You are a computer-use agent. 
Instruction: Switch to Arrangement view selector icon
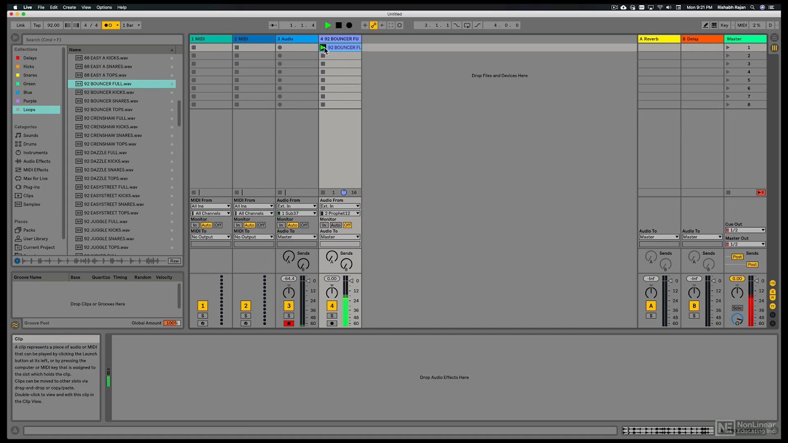[x=774, y=38]
